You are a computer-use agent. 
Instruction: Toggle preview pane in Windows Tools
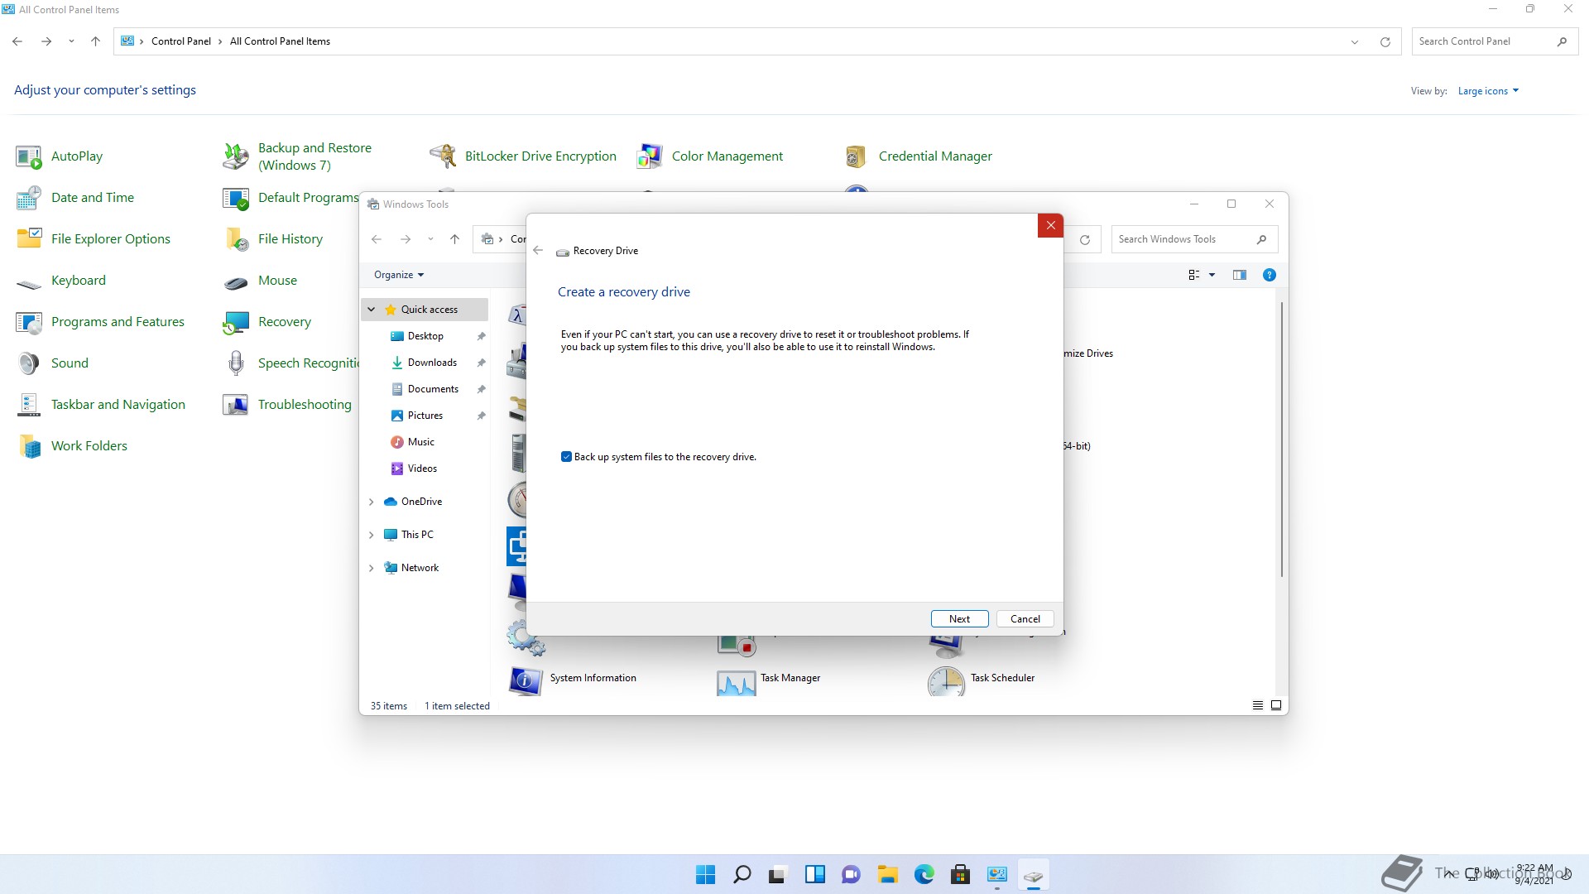click(1239, 275)
